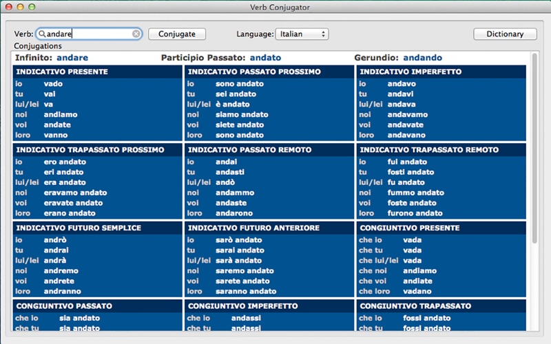Select the CONGIUNTIVO PASSATO header
This screenshot has width=551, height=344.
(x=97, y=306)
